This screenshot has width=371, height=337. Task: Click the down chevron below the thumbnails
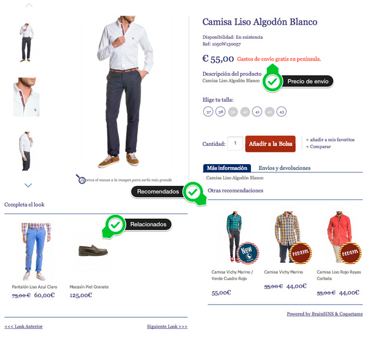(28, 185)
